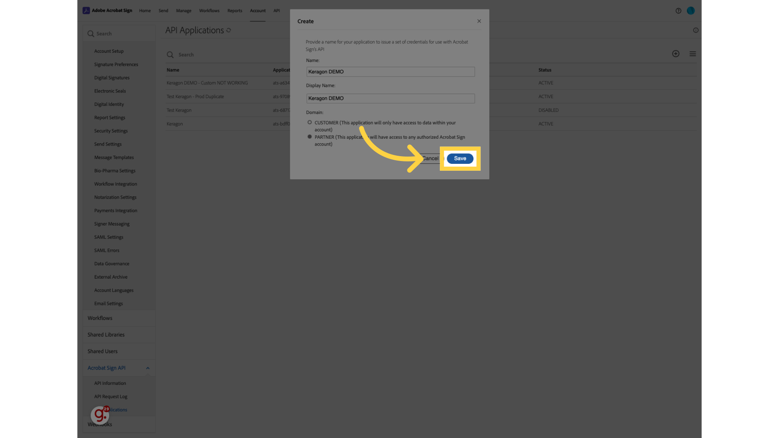The image size is (779, 438).
Task: Open the Send menu
Action: click(x=164, y=11)
